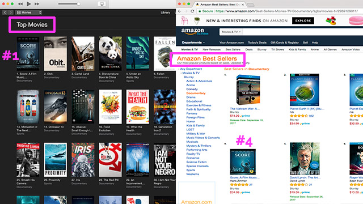Open the Under an Arctic Sky poster
The height and width of the screenshot is (204, 363).
(138, 53)
